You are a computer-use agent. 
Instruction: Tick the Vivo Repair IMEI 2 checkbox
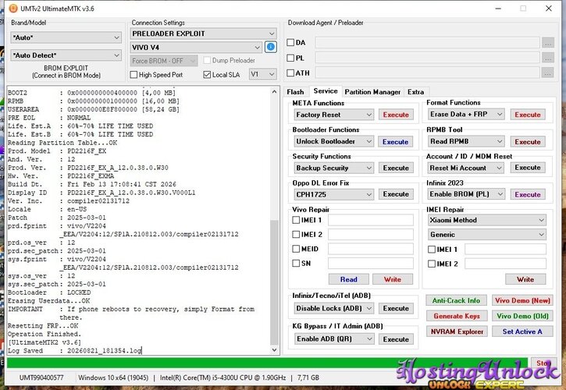tap(296, 234)
